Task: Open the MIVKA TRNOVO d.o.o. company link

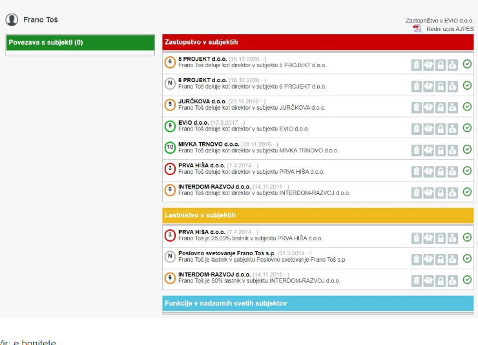Action: [202, 145]
